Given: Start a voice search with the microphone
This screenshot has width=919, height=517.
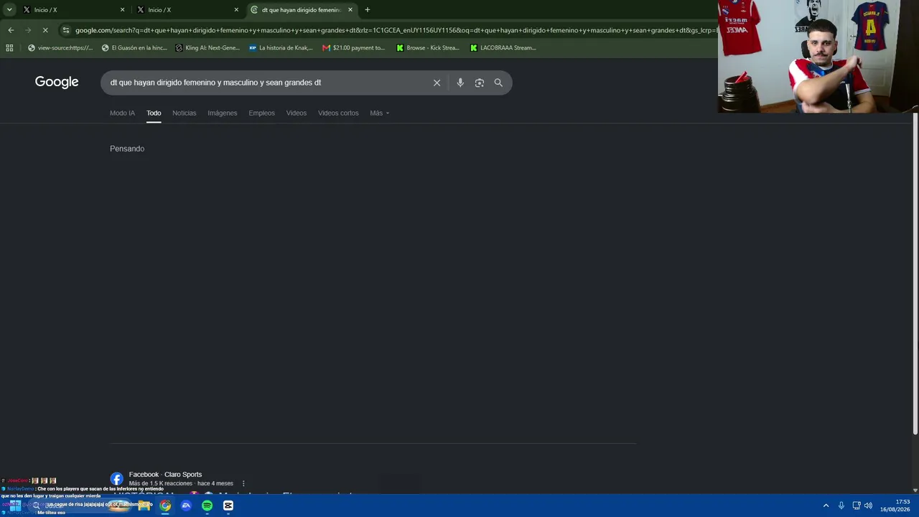Looking at the screenshot, I should [x=460, y=83].
